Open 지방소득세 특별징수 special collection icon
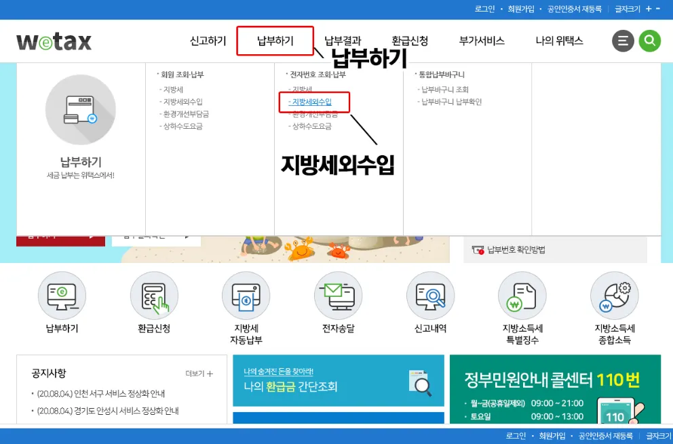 522,296
